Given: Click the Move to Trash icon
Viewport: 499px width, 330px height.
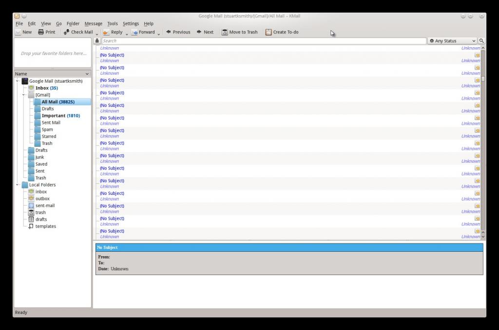Looking at the screenshot, I should (x=225, y=32).
